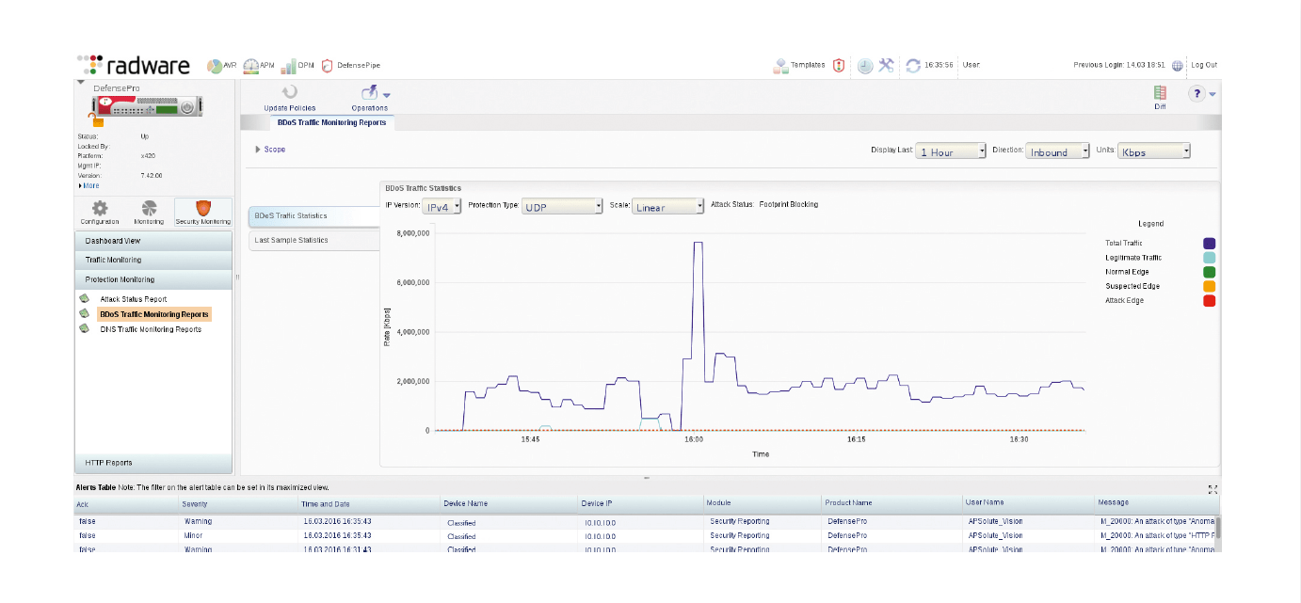Screen dimensions: 1301x603
Task: Click the Operations icon
Action: (x=370, y=92)
